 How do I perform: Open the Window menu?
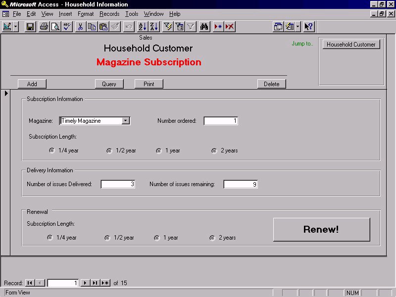click(x=153, y=14)
